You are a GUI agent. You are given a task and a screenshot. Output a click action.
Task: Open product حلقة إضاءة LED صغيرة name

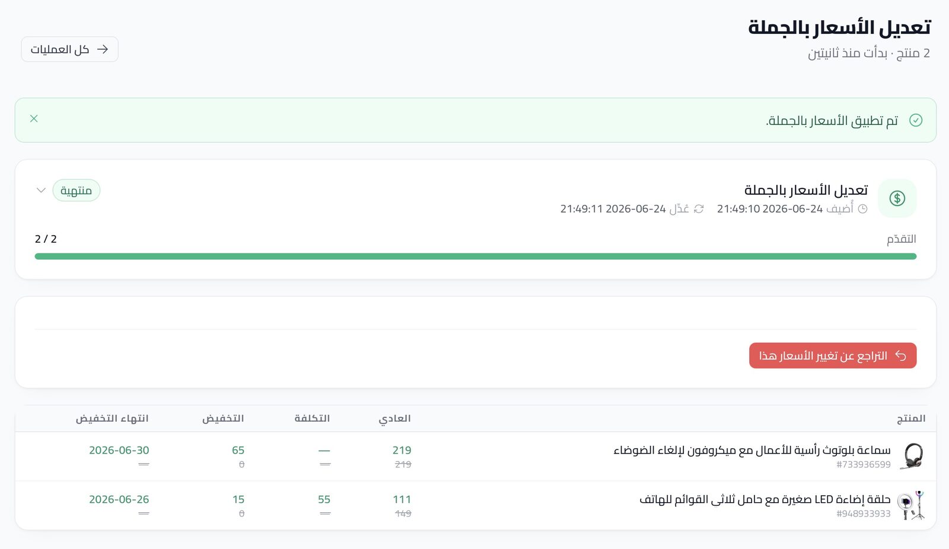[x=765, y=499]
